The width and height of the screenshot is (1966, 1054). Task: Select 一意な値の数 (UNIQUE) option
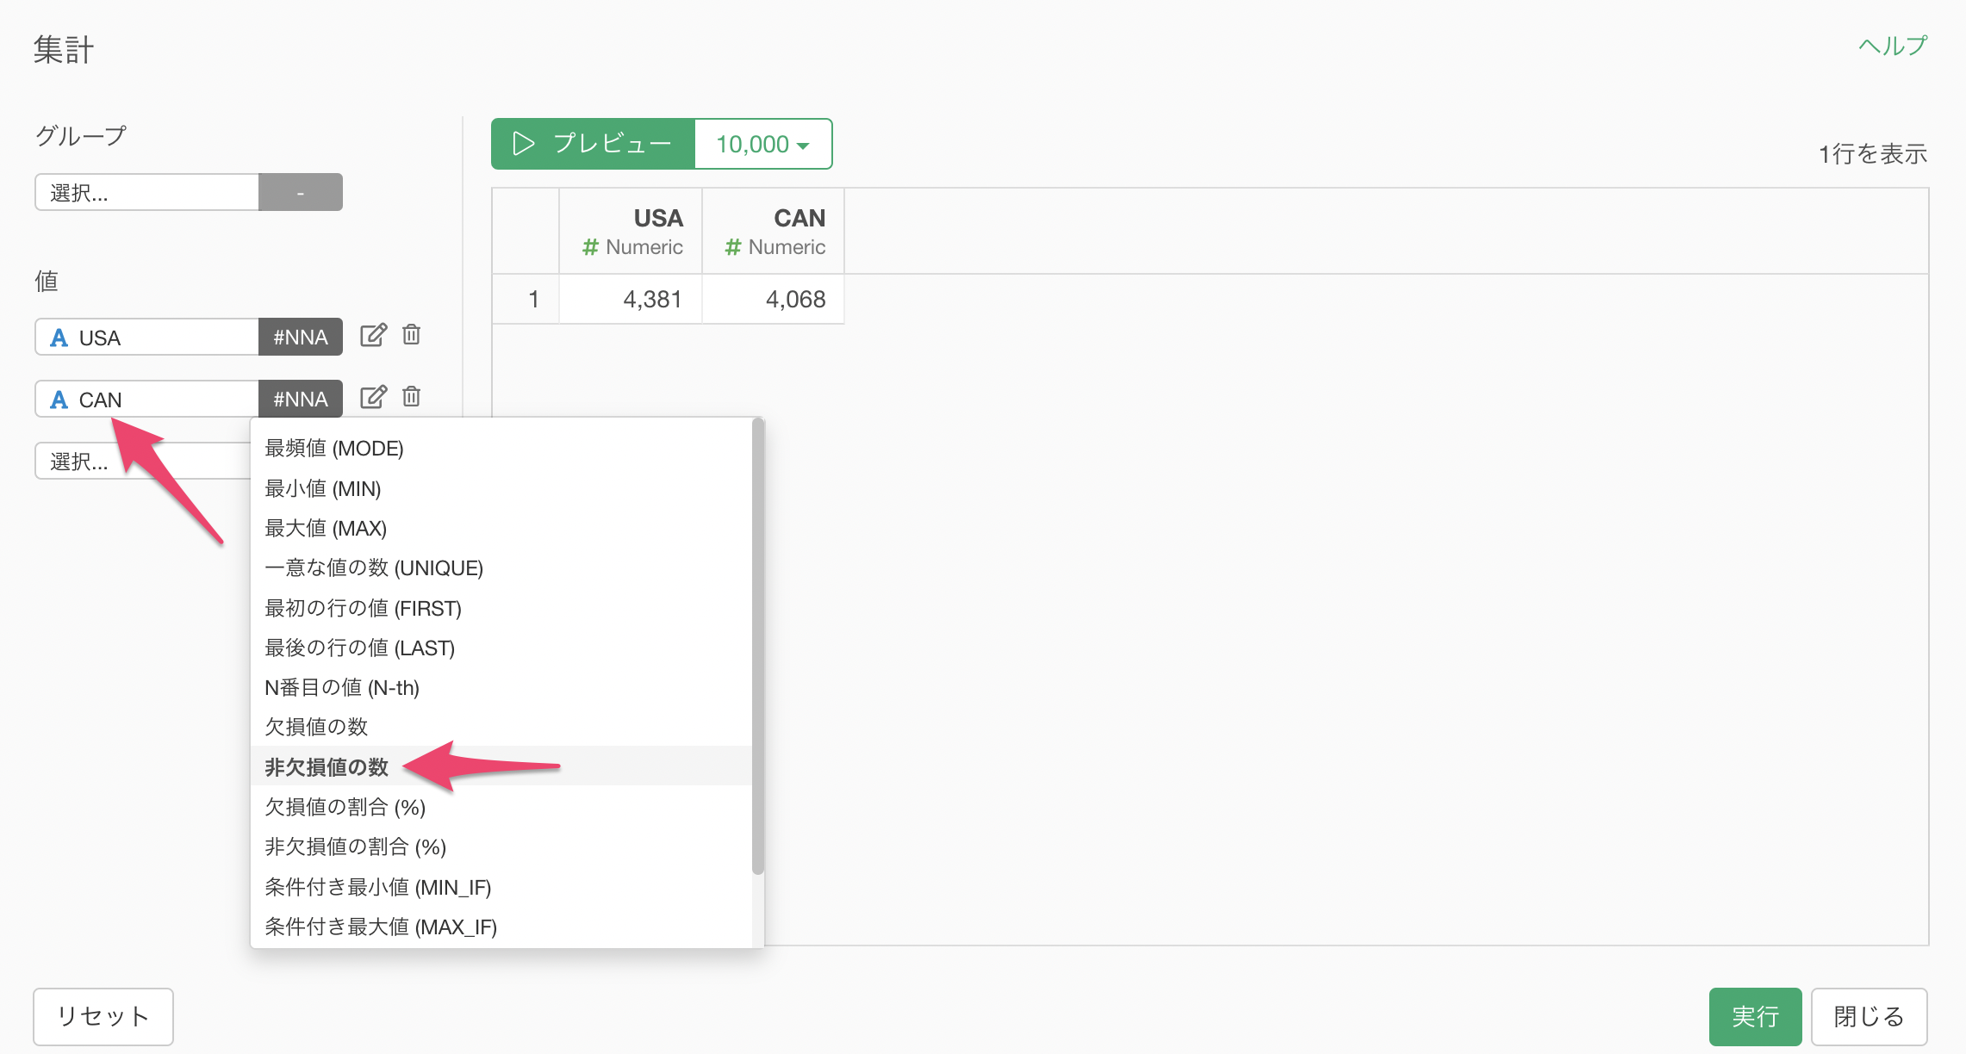click(374, 568)
